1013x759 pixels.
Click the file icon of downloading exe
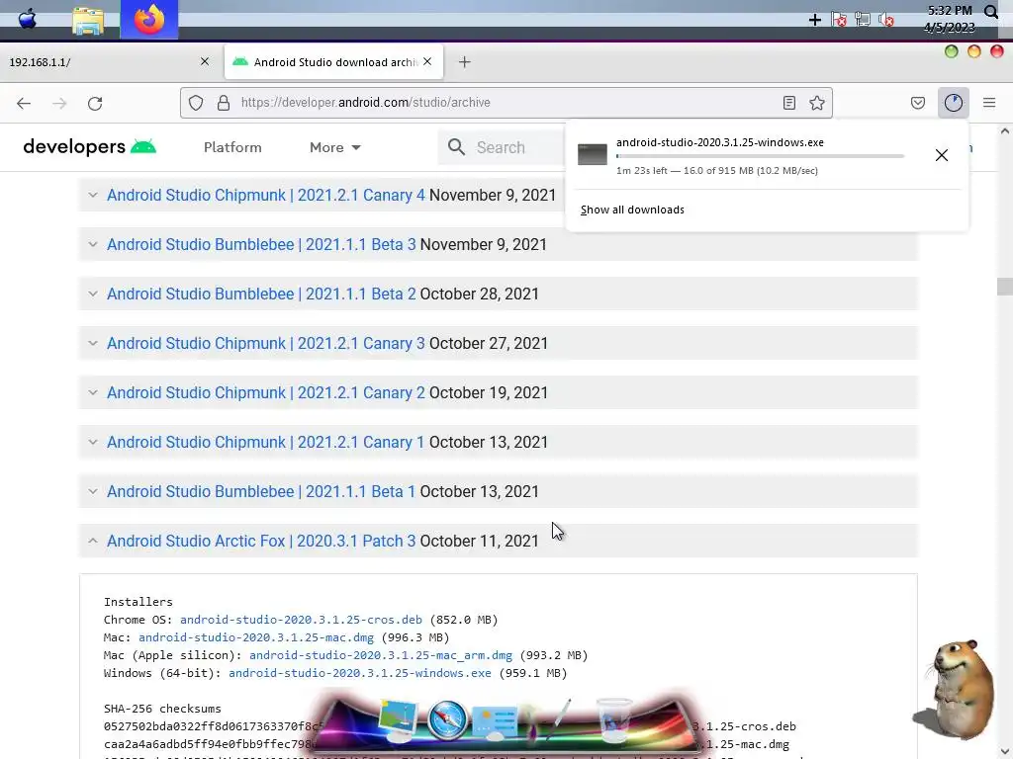click(593, 154)
